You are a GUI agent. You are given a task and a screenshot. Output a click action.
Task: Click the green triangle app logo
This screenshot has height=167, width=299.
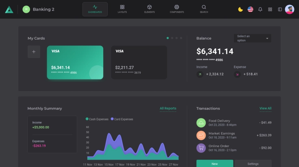tap(9, 9)
